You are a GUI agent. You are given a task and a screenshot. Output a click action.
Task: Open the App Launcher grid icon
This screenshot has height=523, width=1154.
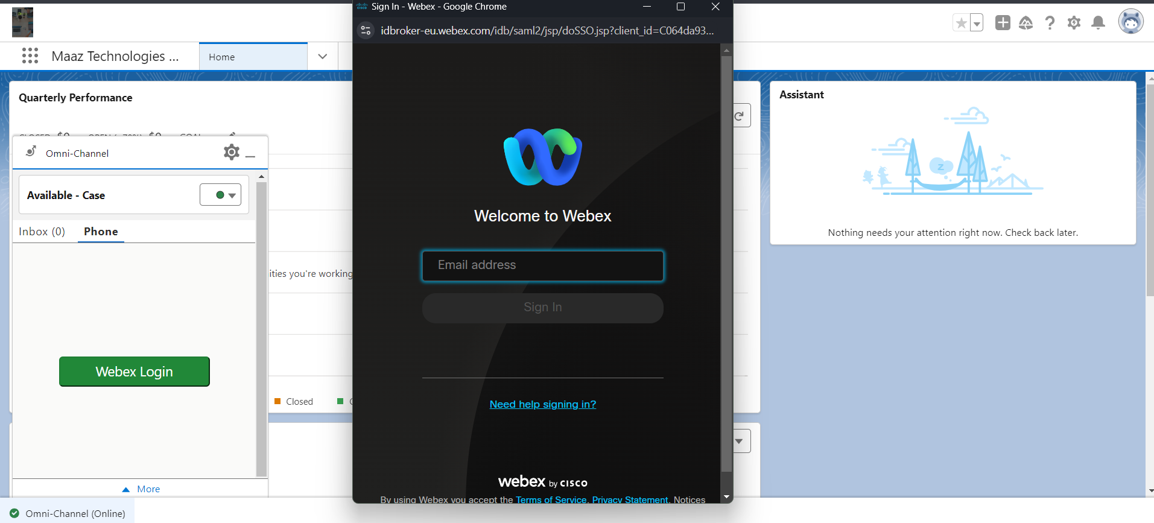point(30,56)
